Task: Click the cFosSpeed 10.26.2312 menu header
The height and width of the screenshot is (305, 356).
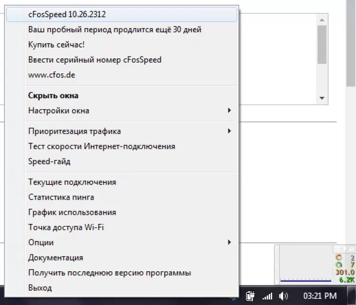Action: point(122,14)
